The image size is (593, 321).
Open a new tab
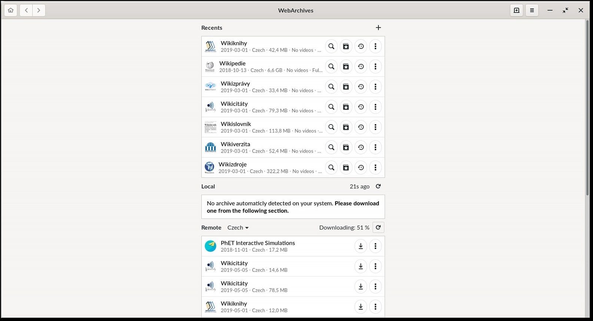pos(516,10)
